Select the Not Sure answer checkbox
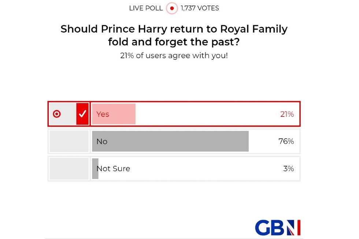This screenshot has height=239, width=359. point(69,168)
